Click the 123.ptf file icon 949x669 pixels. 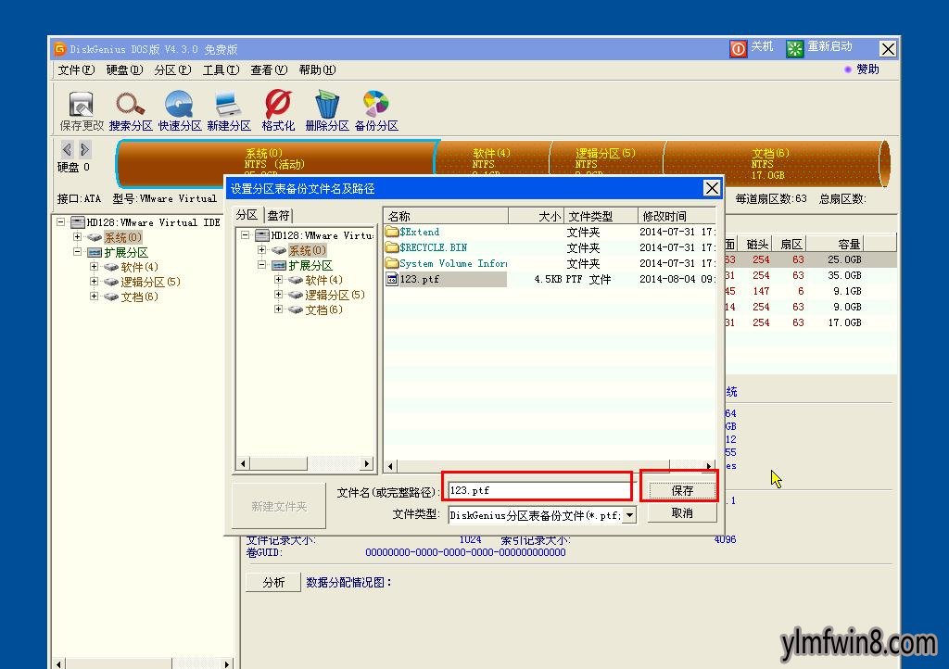392,279
